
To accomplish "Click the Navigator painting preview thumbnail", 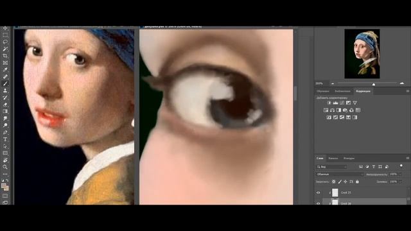I will tap(362, 54).
